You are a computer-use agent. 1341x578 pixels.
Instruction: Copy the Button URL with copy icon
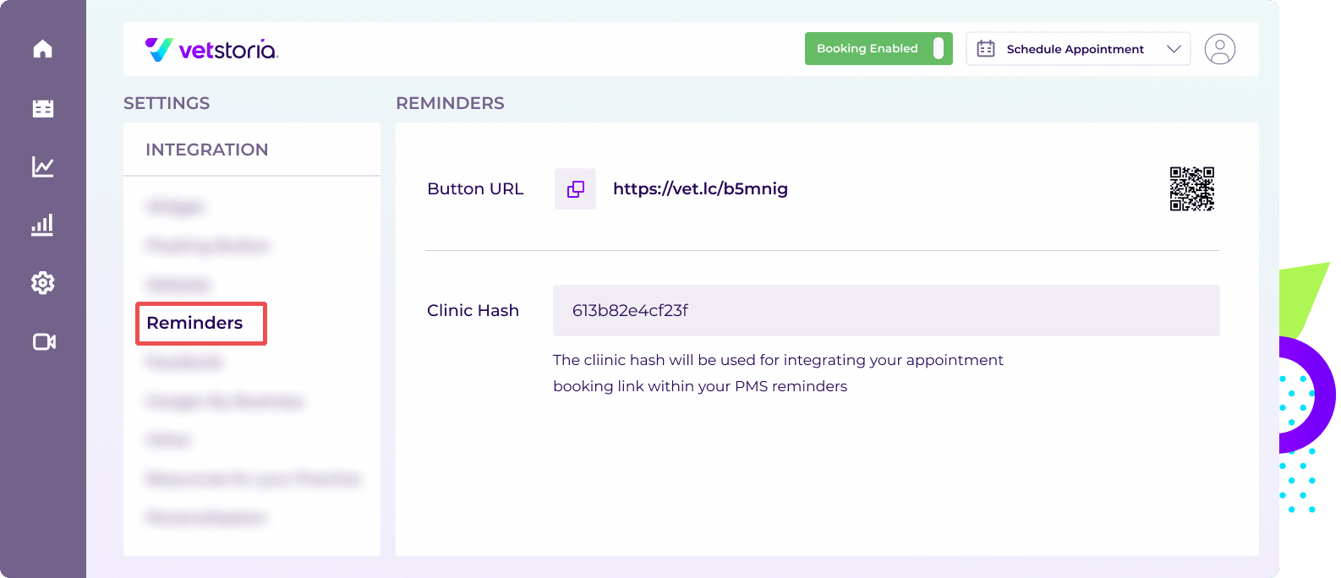tap(575, 189)
